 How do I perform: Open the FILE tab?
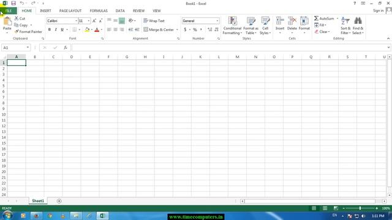coord(9,11)
